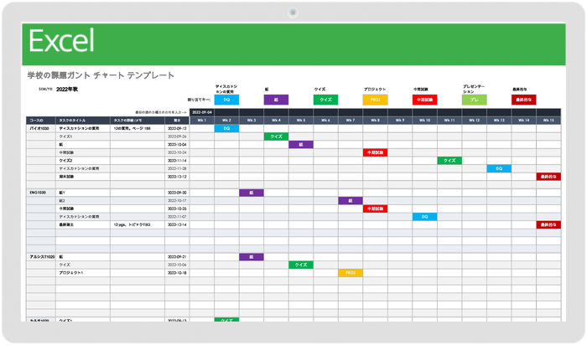The height and width of the screenshot is (345, 587).
Task: Select the クイズ2 task title cell
Action: [83, 161]
